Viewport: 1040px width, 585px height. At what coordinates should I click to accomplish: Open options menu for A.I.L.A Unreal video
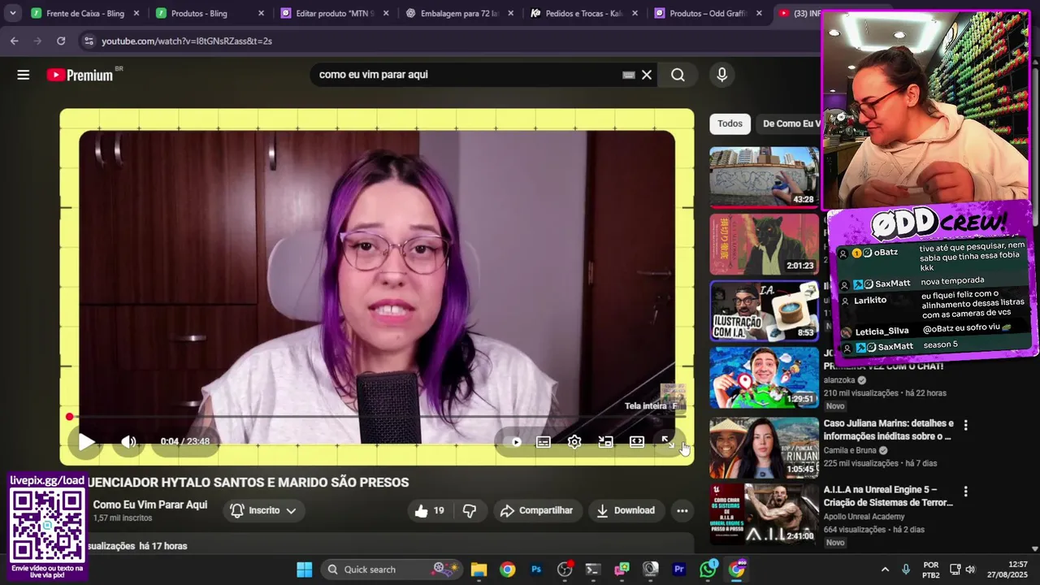pos(965,492)
